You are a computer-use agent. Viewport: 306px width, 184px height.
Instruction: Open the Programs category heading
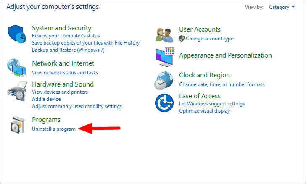(46, 120)
